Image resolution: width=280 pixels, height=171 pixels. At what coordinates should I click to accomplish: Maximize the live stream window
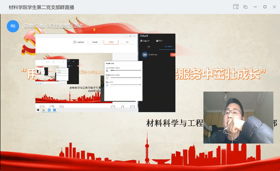(265, 7)
